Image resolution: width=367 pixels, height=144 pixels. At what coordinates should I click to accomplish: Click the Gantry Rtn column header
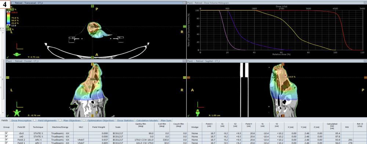(141, 127)
